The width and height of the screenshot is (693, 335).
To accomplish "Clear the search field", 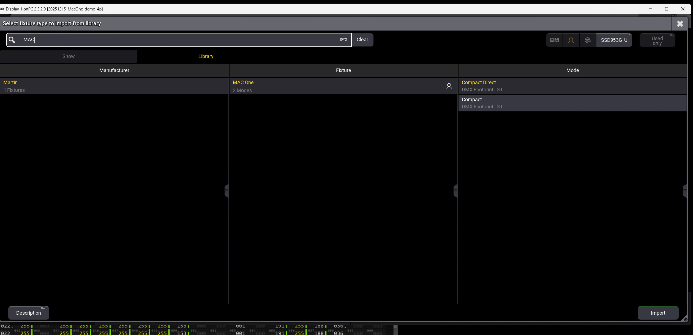I will (362, 40).
